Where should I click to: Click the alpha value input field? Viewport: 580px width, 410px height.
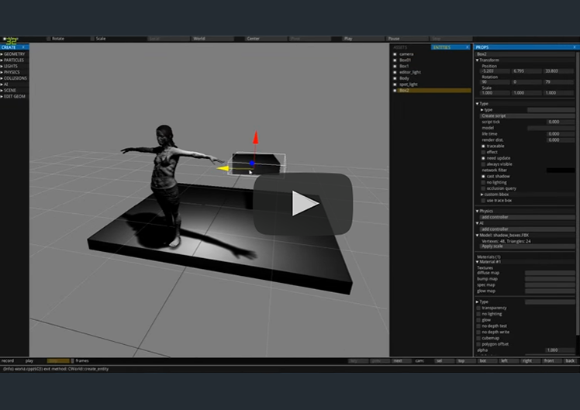point(560,350)
